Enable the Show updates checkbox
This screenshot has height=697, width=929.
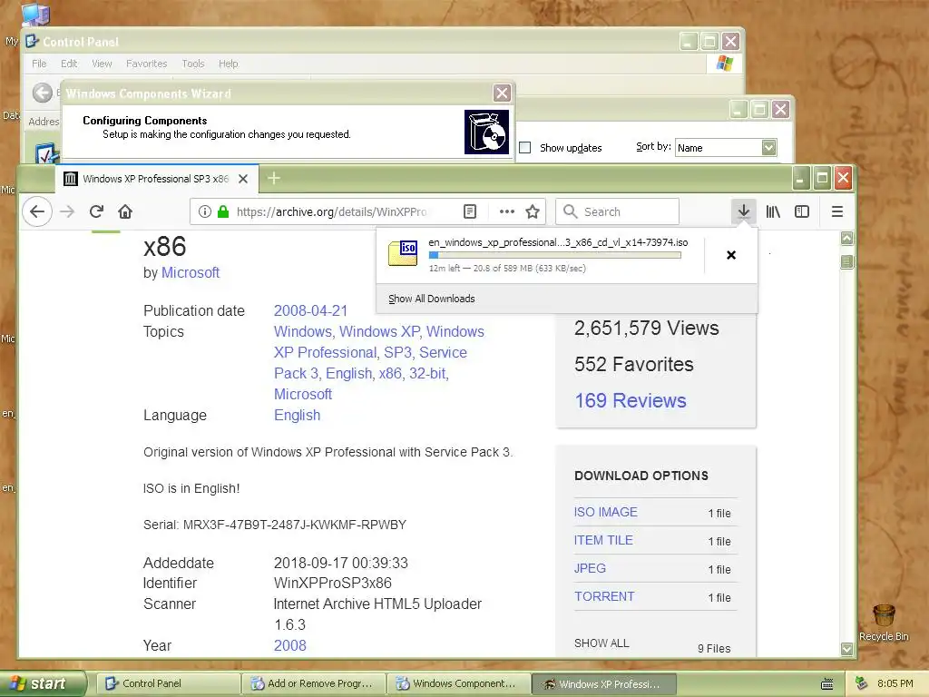click(525, 148)
